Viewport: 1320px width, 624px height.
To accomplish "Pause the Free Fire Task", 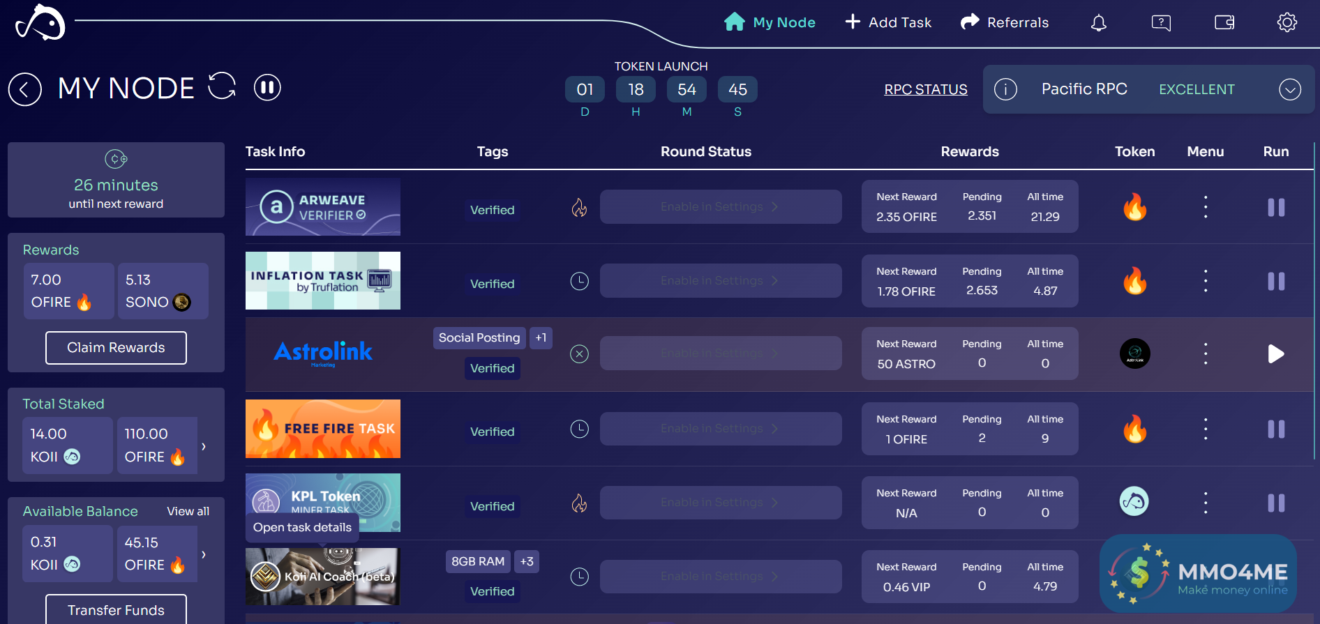I will tap(1276, 429).
